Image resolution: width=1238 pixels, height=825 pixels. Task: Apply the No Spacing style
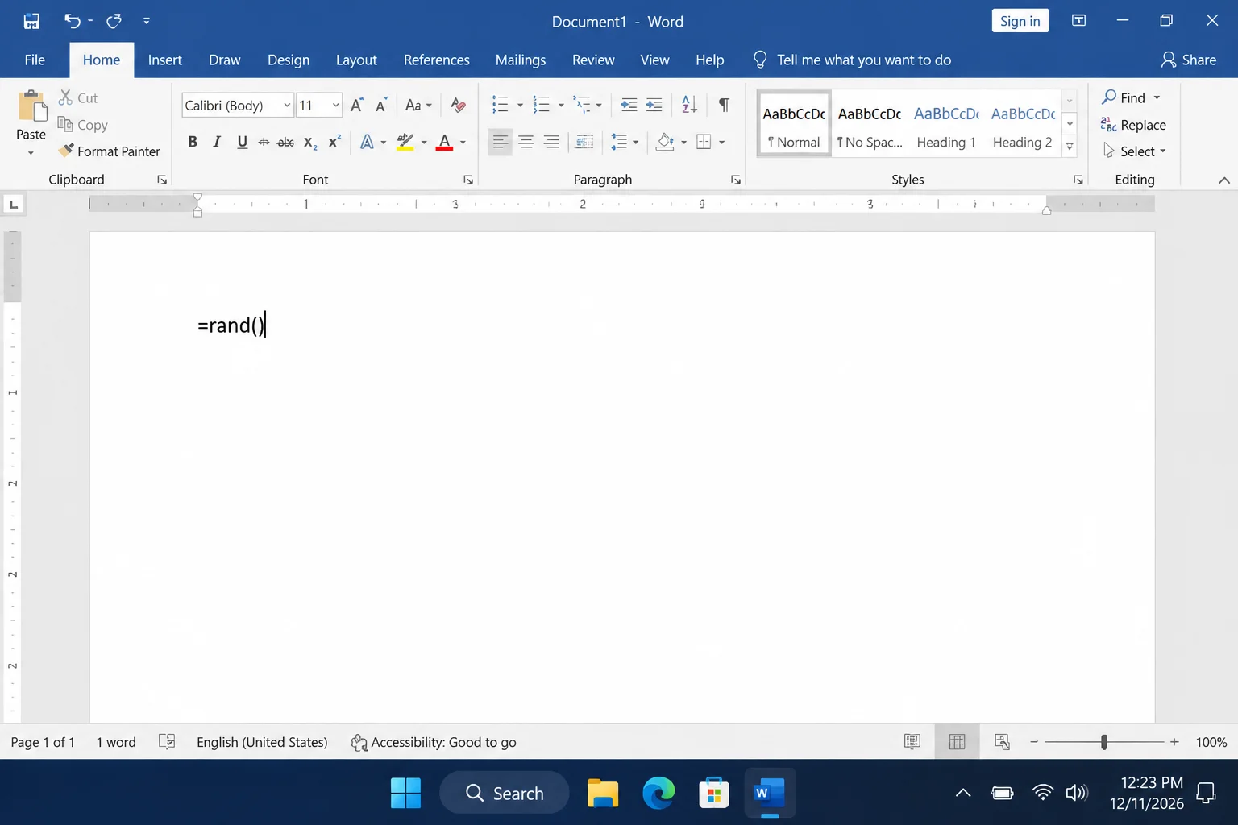click(870, 123)
